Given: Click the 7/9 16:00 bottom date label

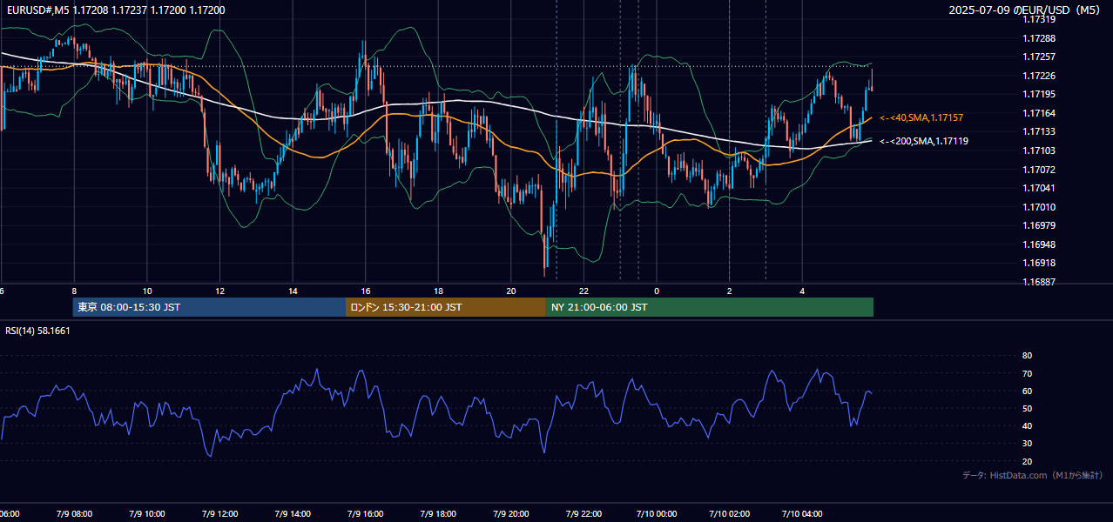Looking at the screenshot, I should [366, 513].
